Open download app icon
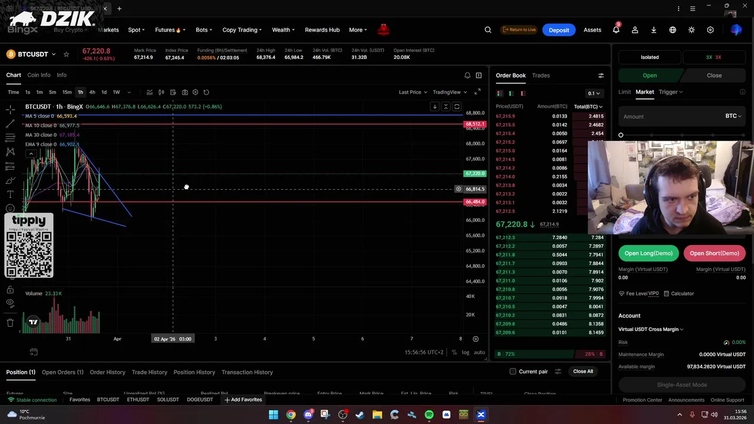Image resolution: width=754 pixels, height=424 pixels. (x=654, y=30)
